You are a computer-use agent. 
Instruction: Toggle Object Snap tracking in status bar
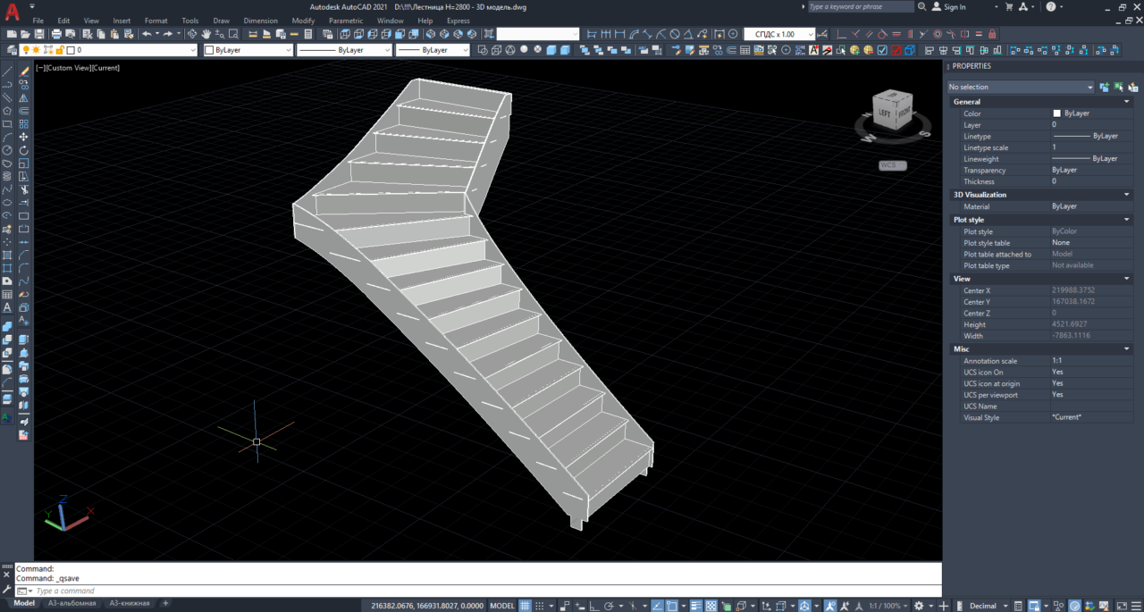click(x=657, y=605)
